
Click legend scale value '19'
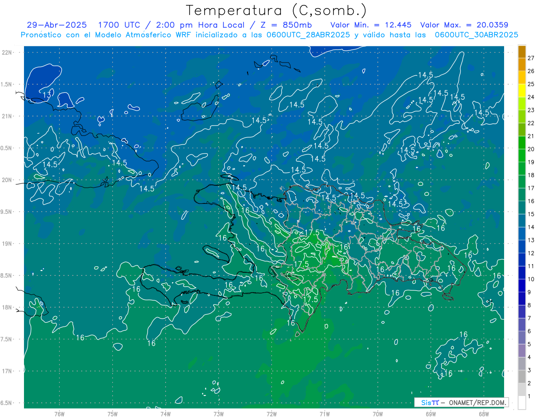pyautogui.click(x=531, y=162)
